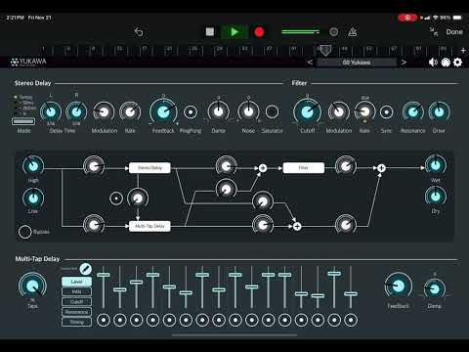Click the first tap level slider handle
This screenshot has height=352, width=469.
[104, 275]
